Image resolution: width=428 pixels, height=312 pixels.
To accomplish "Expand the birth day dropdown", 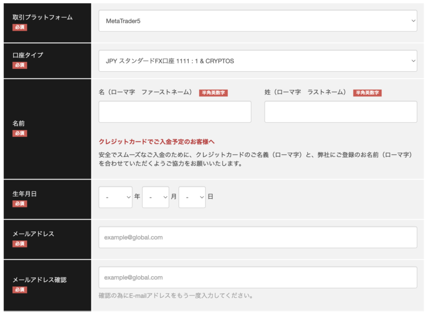I will click(192, 197).
